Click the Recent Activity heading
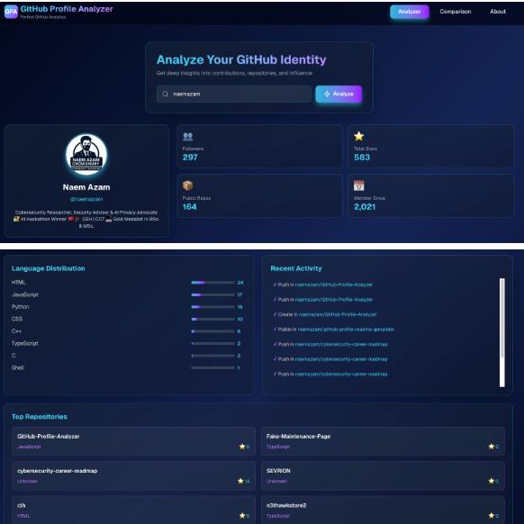524x524 pixels. coord(296,268)
